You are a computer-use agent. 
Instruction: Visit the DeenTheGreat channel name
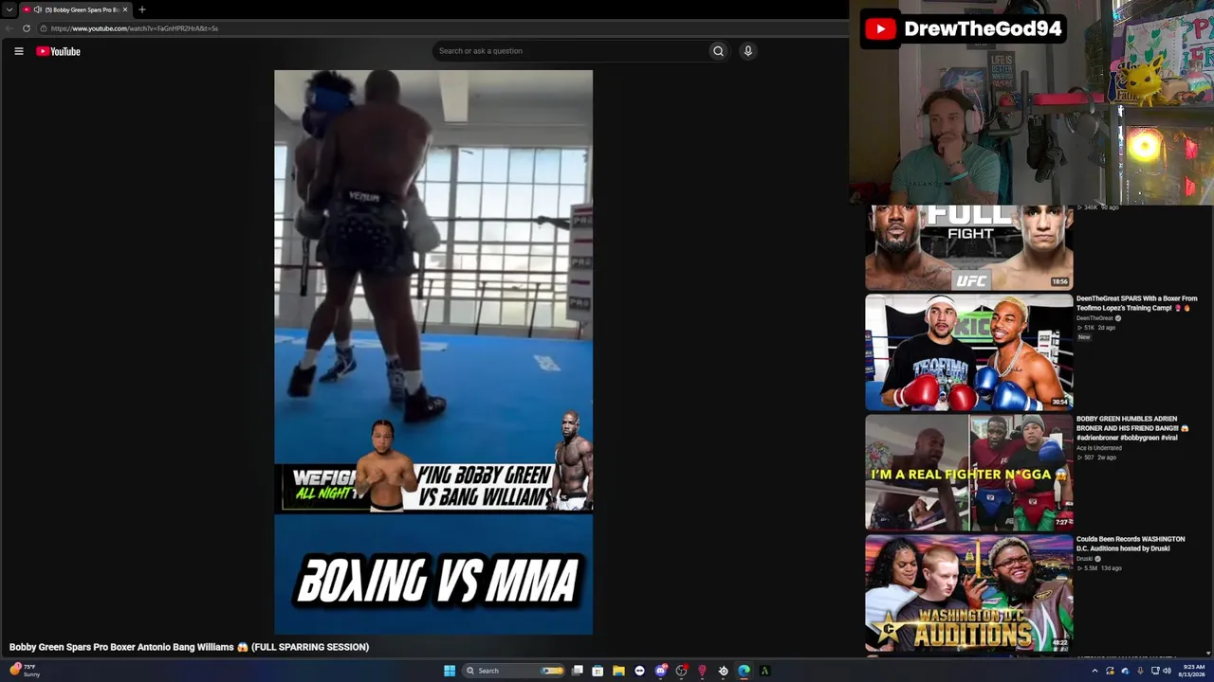(1094, 318)
